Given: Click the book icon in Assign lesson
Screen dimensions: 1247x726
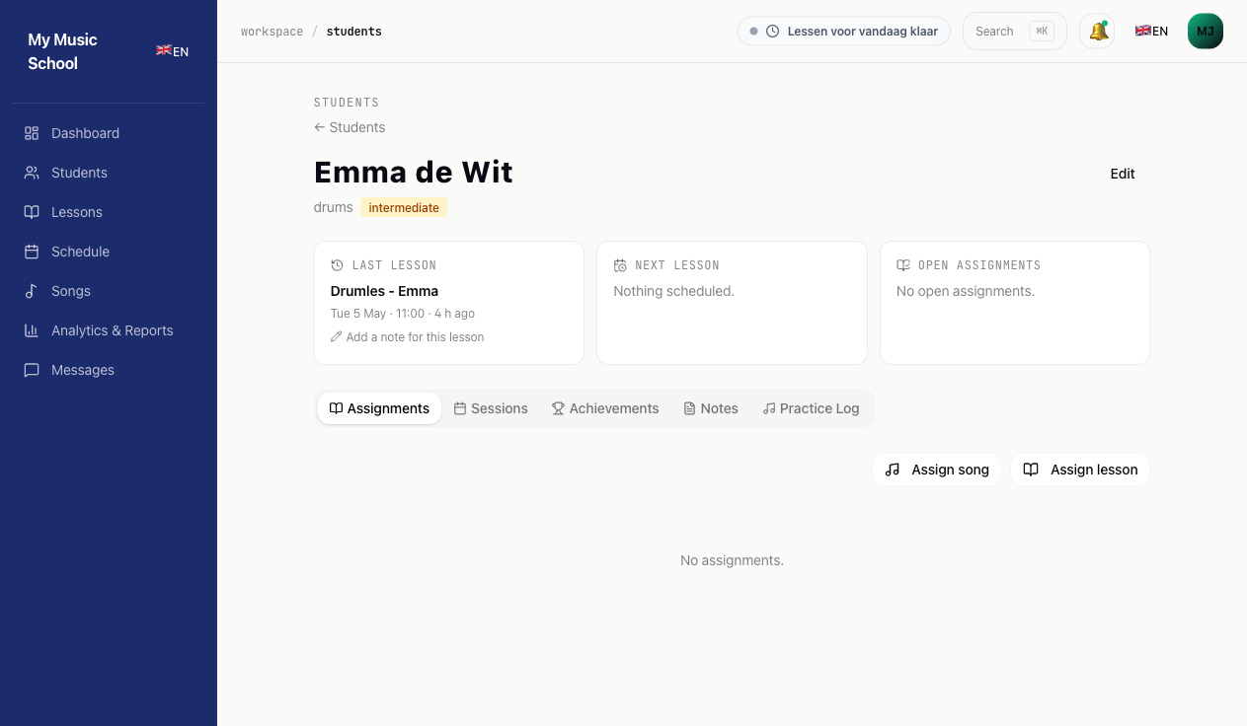Looking at the screenshot, I should pos(1031,470).
